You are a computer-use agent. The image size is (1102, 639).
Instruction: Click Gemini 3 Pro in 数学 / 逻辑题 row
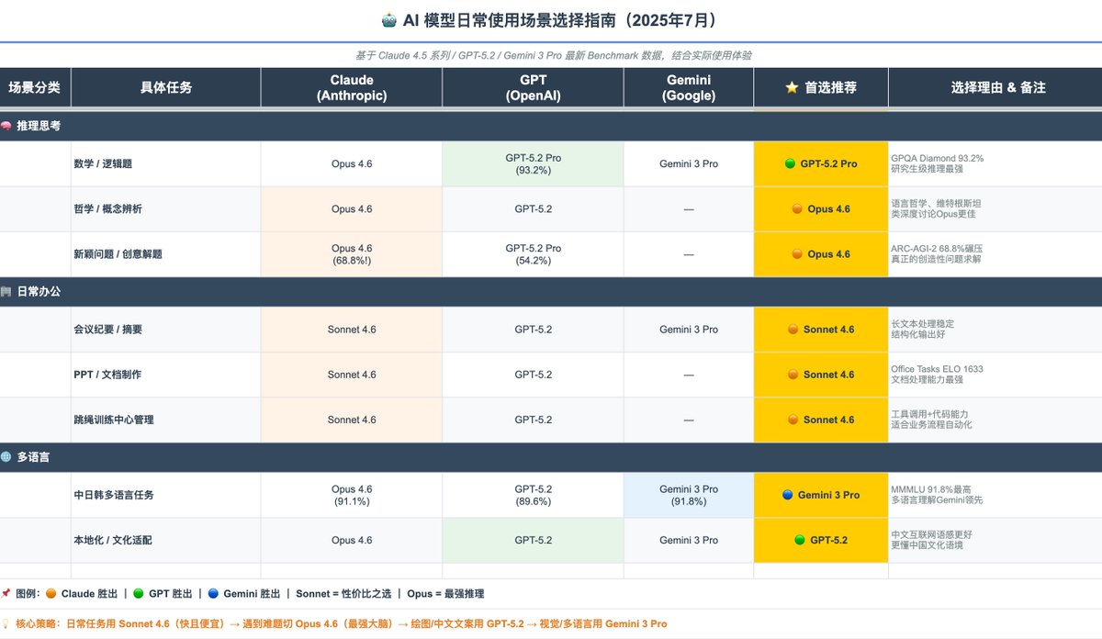[689, 163]
